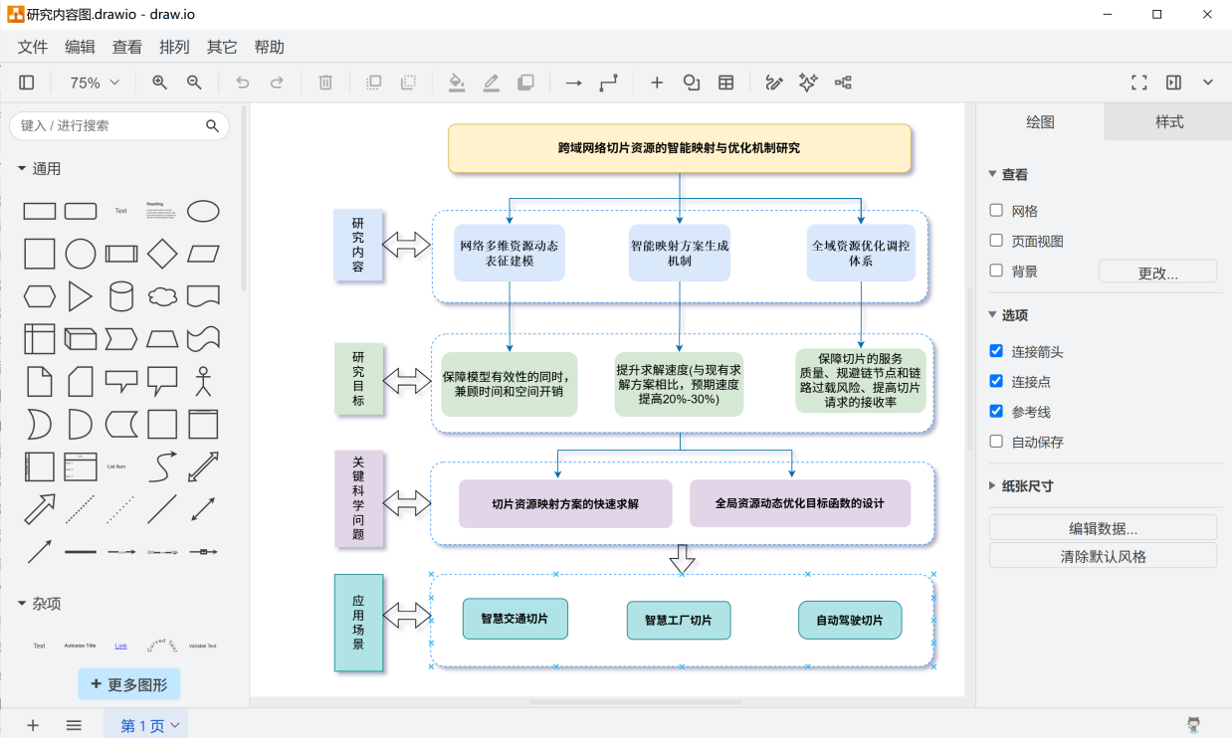Click the zoom in magnifier icon
The image size is (1232, 738).
pyautogui.click(x=159, y=83)
